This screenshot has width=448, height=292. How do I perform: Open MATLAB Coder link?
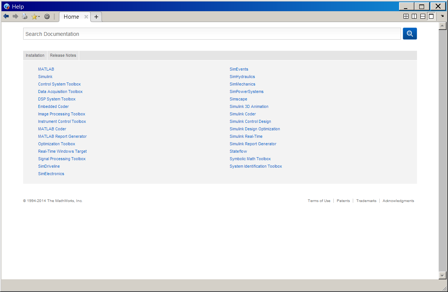pyautogui.click(x=52, y=129)
